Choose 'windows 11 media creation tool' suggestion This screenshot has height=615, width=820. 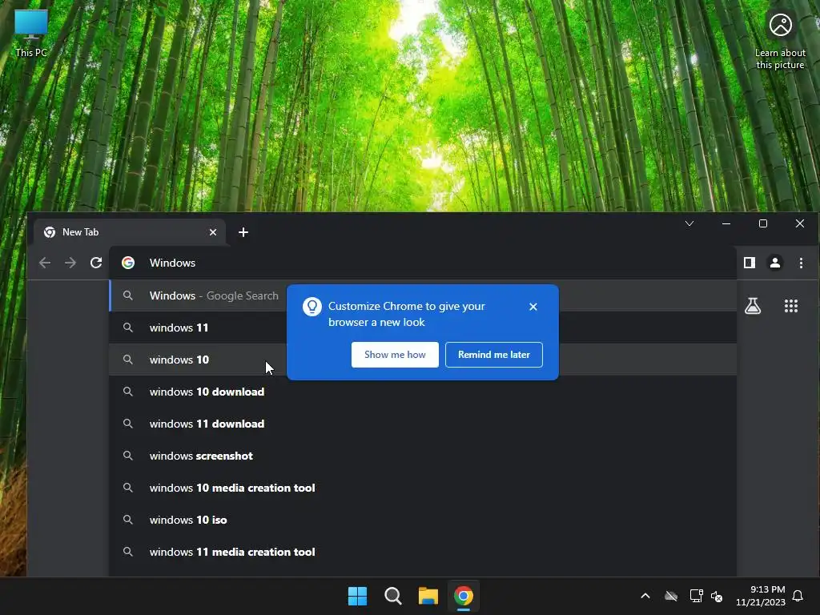tap(423, 552)
